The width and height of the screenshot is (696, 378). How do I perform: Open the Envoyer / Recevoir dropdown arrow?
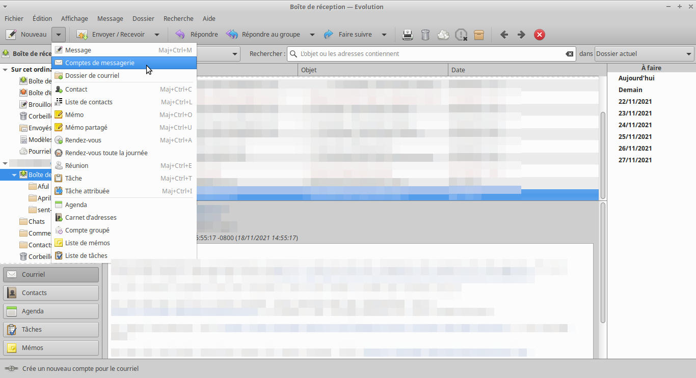pyautogui.click(x=157, y=35)
